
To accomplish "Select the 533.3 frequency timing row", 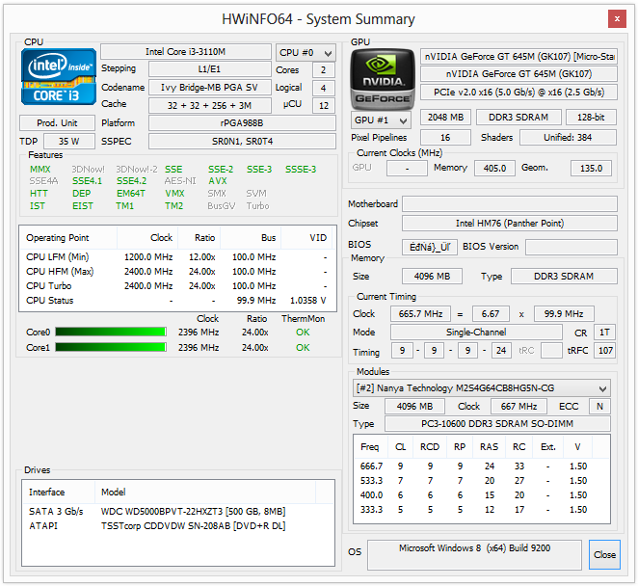I will coord(481,481).
